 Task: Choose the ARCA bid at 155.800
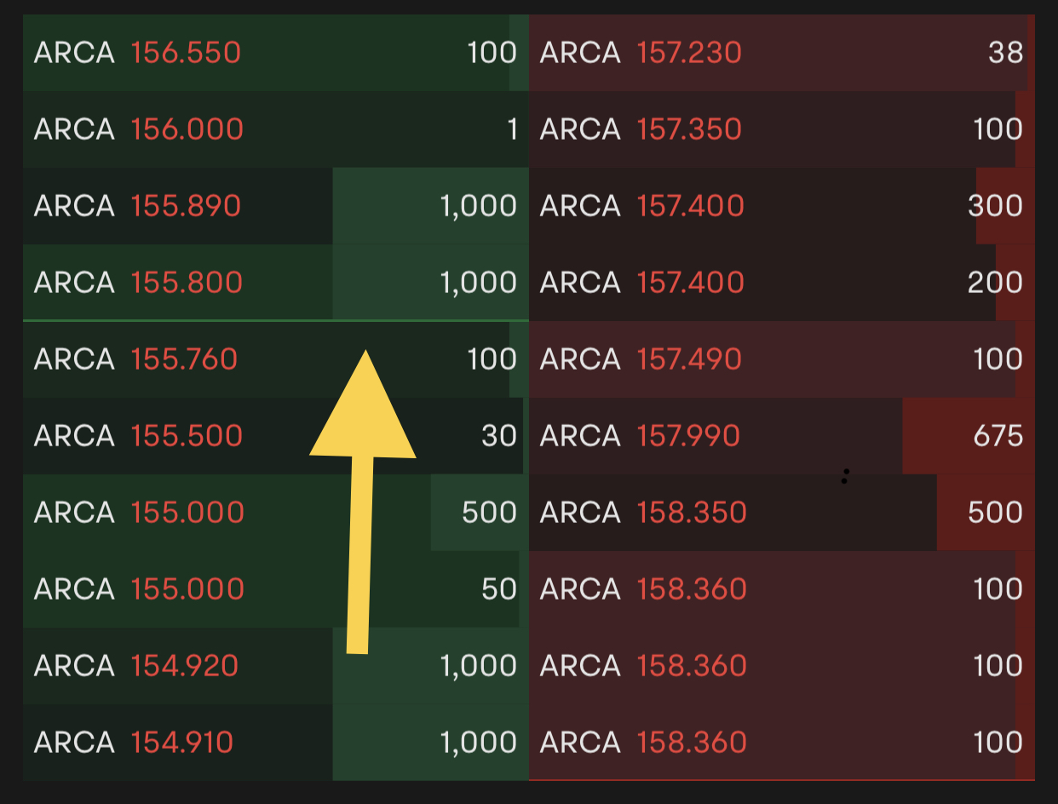tap(276, 283)
